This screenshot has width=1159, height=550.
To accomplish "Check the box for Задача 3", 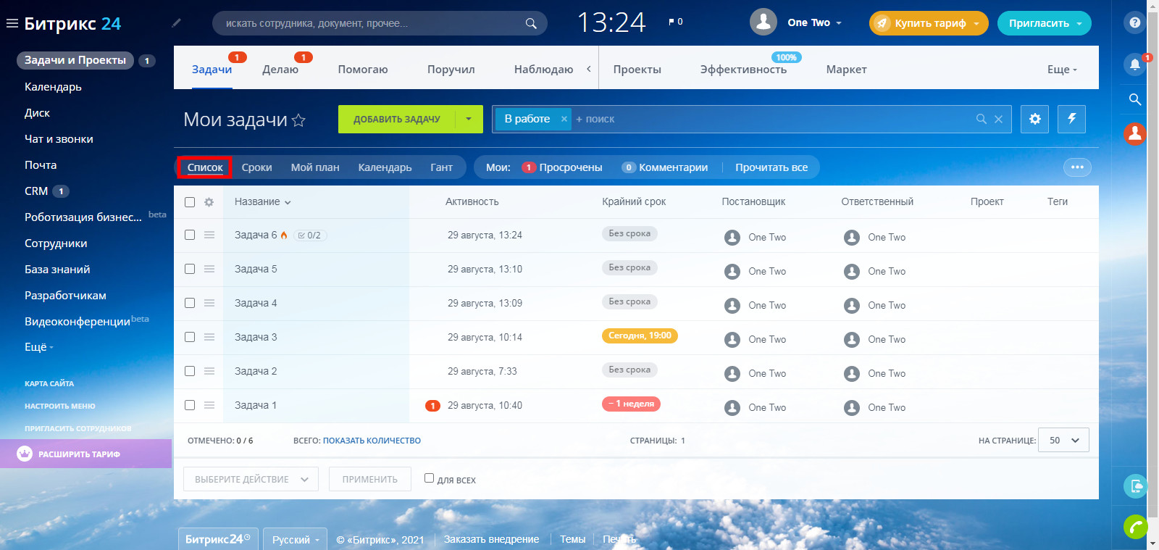I will point(190,337).
